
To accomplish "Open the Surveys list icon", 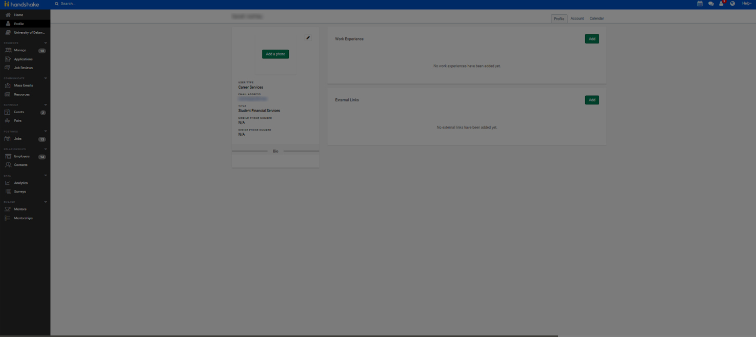I will 8,192.
